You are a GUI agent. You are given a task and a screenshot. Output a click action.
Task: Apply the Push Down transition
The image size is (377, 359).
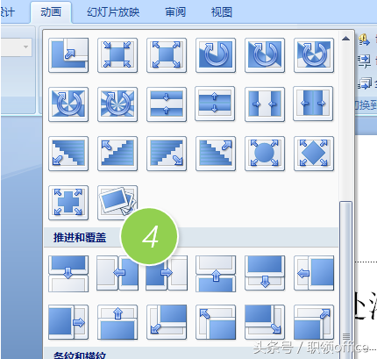point(68,274)
